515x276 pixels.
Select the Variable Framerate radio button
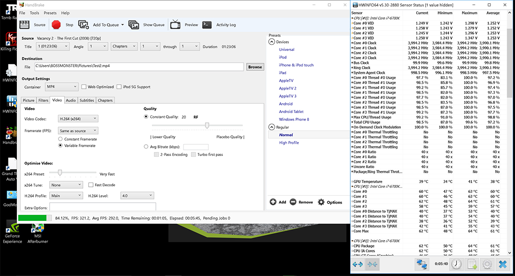[60, 146]
